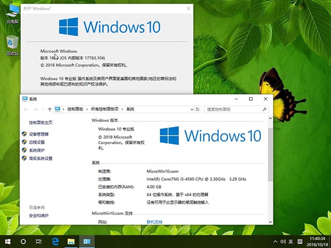Select the System breadcrumb in address bar

tap(130, 109)
